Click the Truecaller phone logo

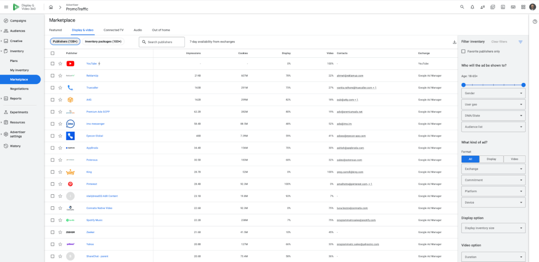[x=71, y=88]
